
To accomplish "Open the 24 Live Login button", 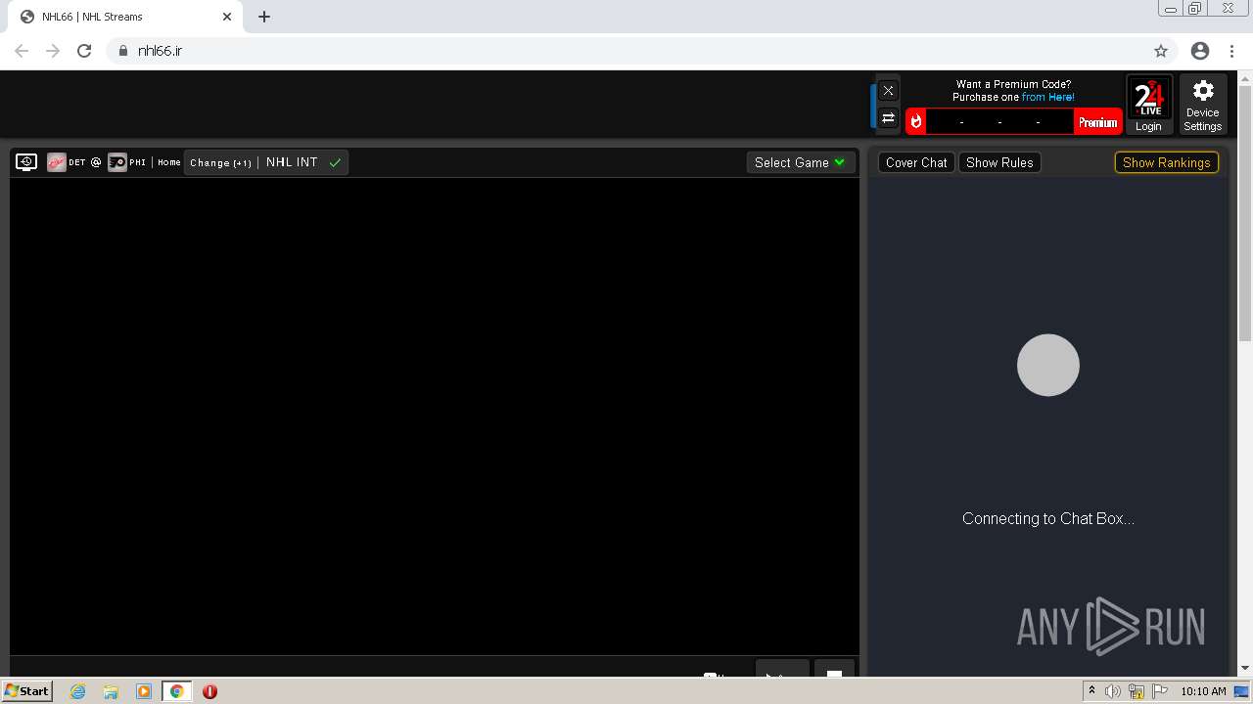I will (1148, 106).
